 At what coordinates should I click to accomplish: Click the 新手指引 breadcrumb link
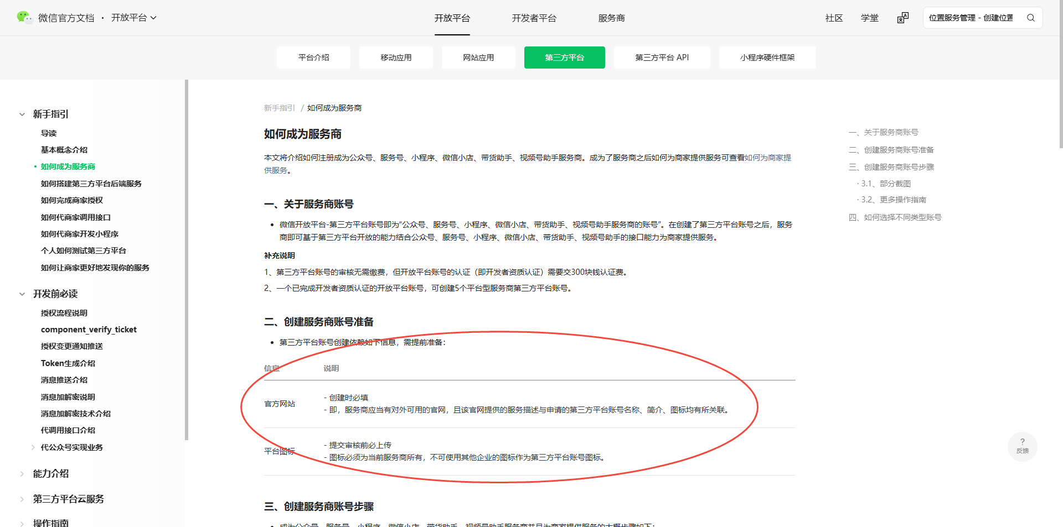280,108
